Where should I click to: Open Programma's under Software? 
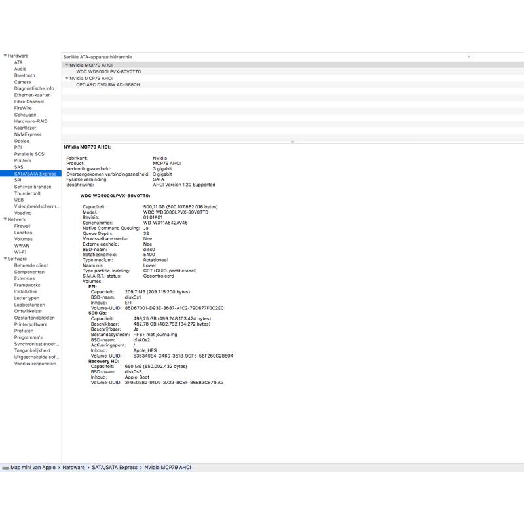point(28,337)
